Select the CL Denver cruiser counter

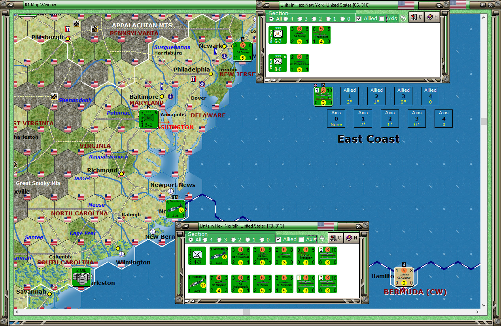coord(262,284)
